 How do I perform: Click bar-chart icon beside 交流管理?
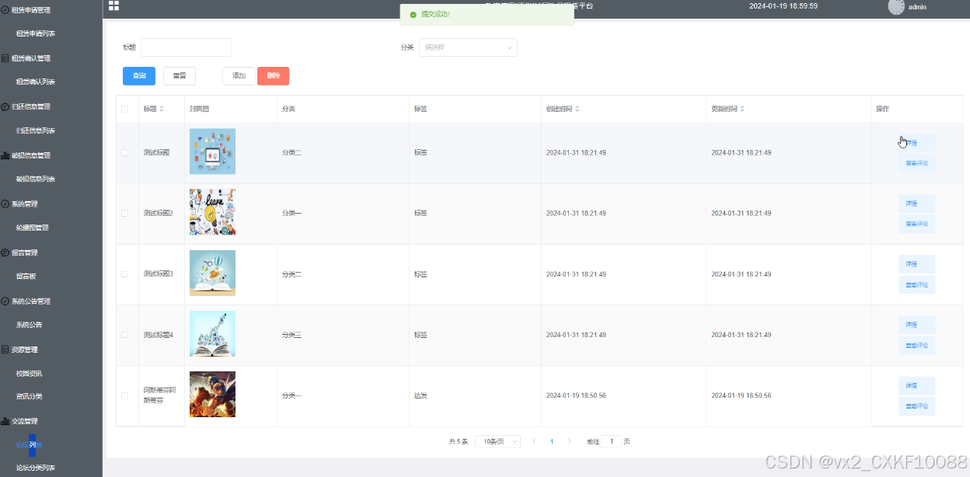[x=5, y=421]
